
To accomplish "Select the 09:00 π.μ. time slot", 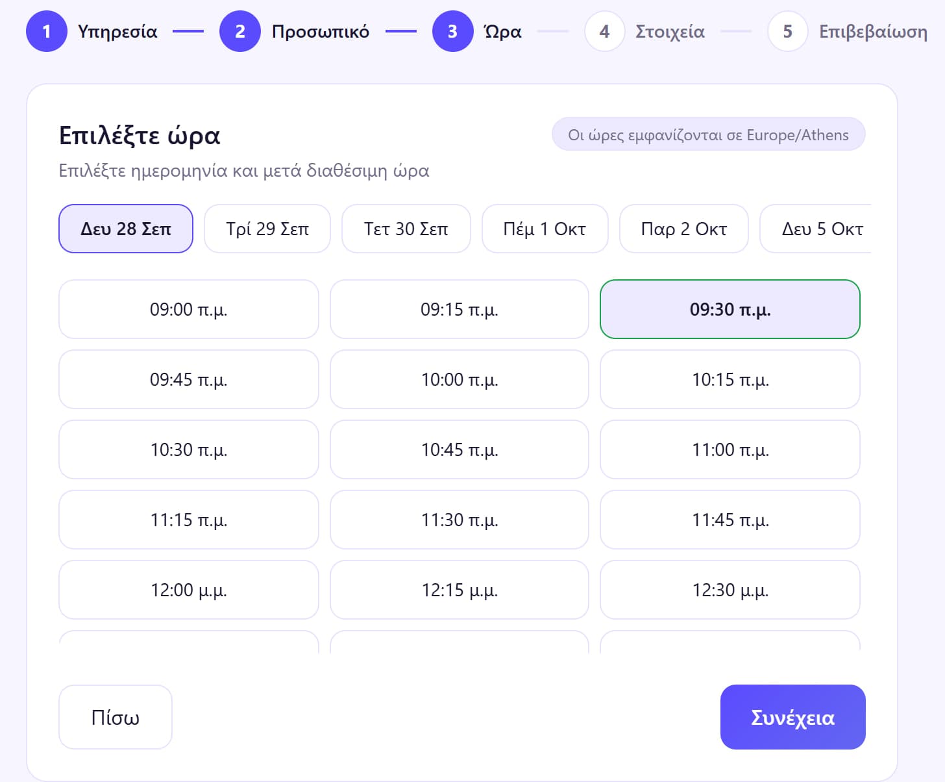I will point(189,309).
